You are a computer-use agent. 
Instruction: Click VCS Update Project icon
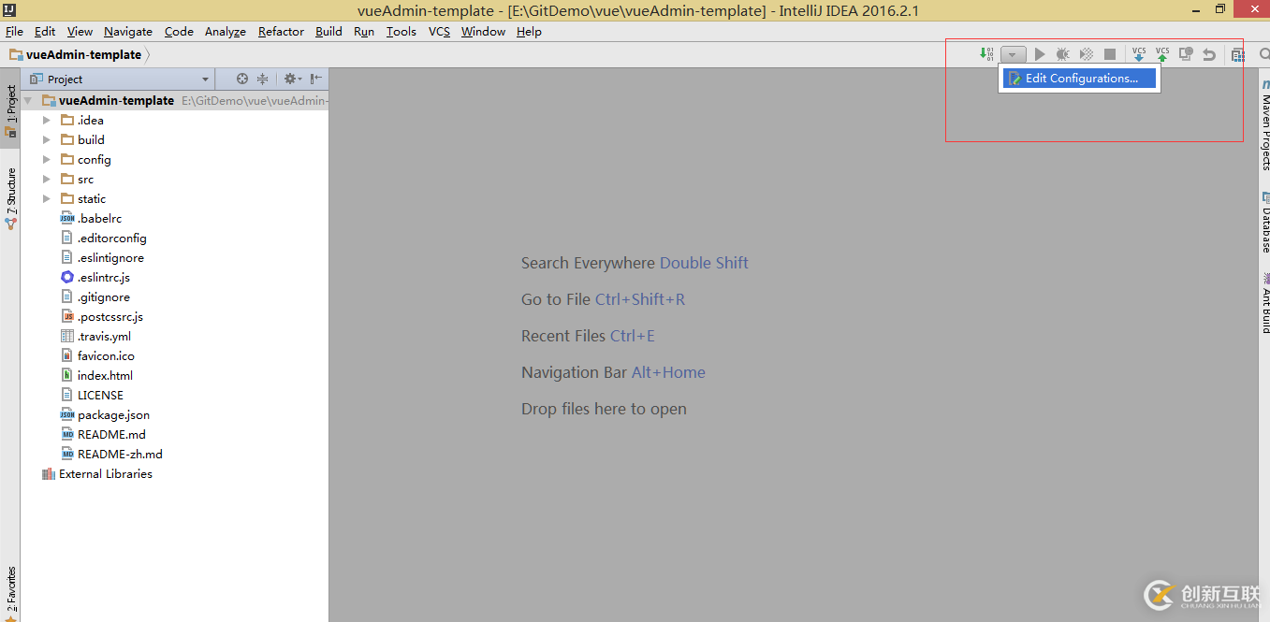(x=1139, y=54)
